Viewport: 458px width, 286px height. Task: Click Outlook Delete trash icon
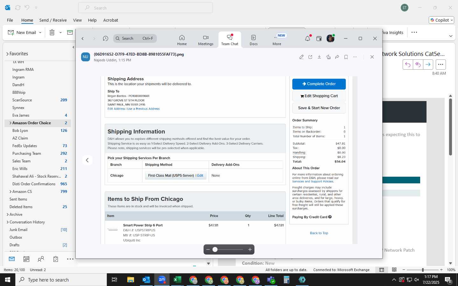52,32
